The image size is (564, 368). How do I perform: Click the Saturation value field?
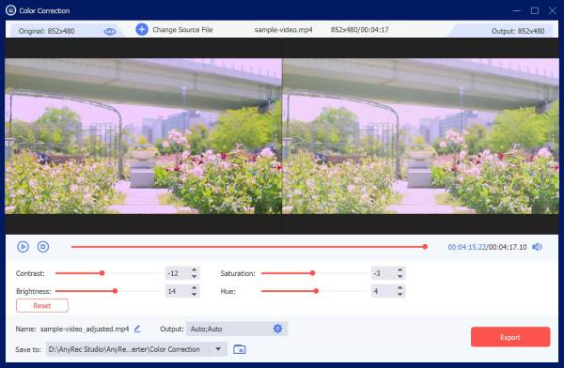(384, 273)
